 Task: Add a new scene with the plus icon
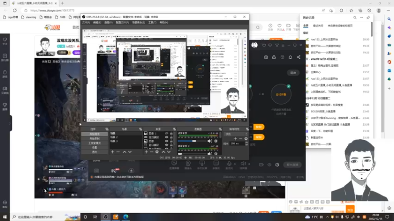point(112,152)
